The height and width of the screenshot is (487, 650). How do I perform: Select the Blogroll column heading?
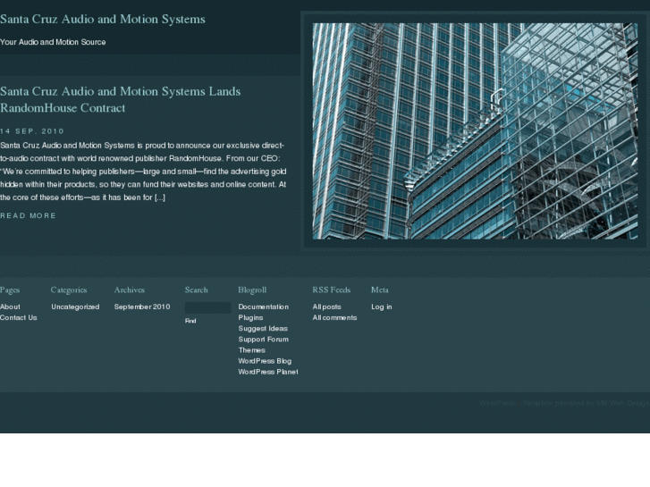tap(252, 290)
